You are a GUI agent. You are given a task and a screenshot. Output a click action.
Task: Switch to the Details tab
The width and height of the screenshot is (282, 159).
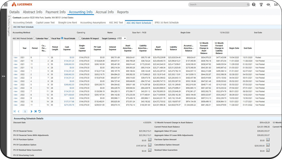point(14,12)
